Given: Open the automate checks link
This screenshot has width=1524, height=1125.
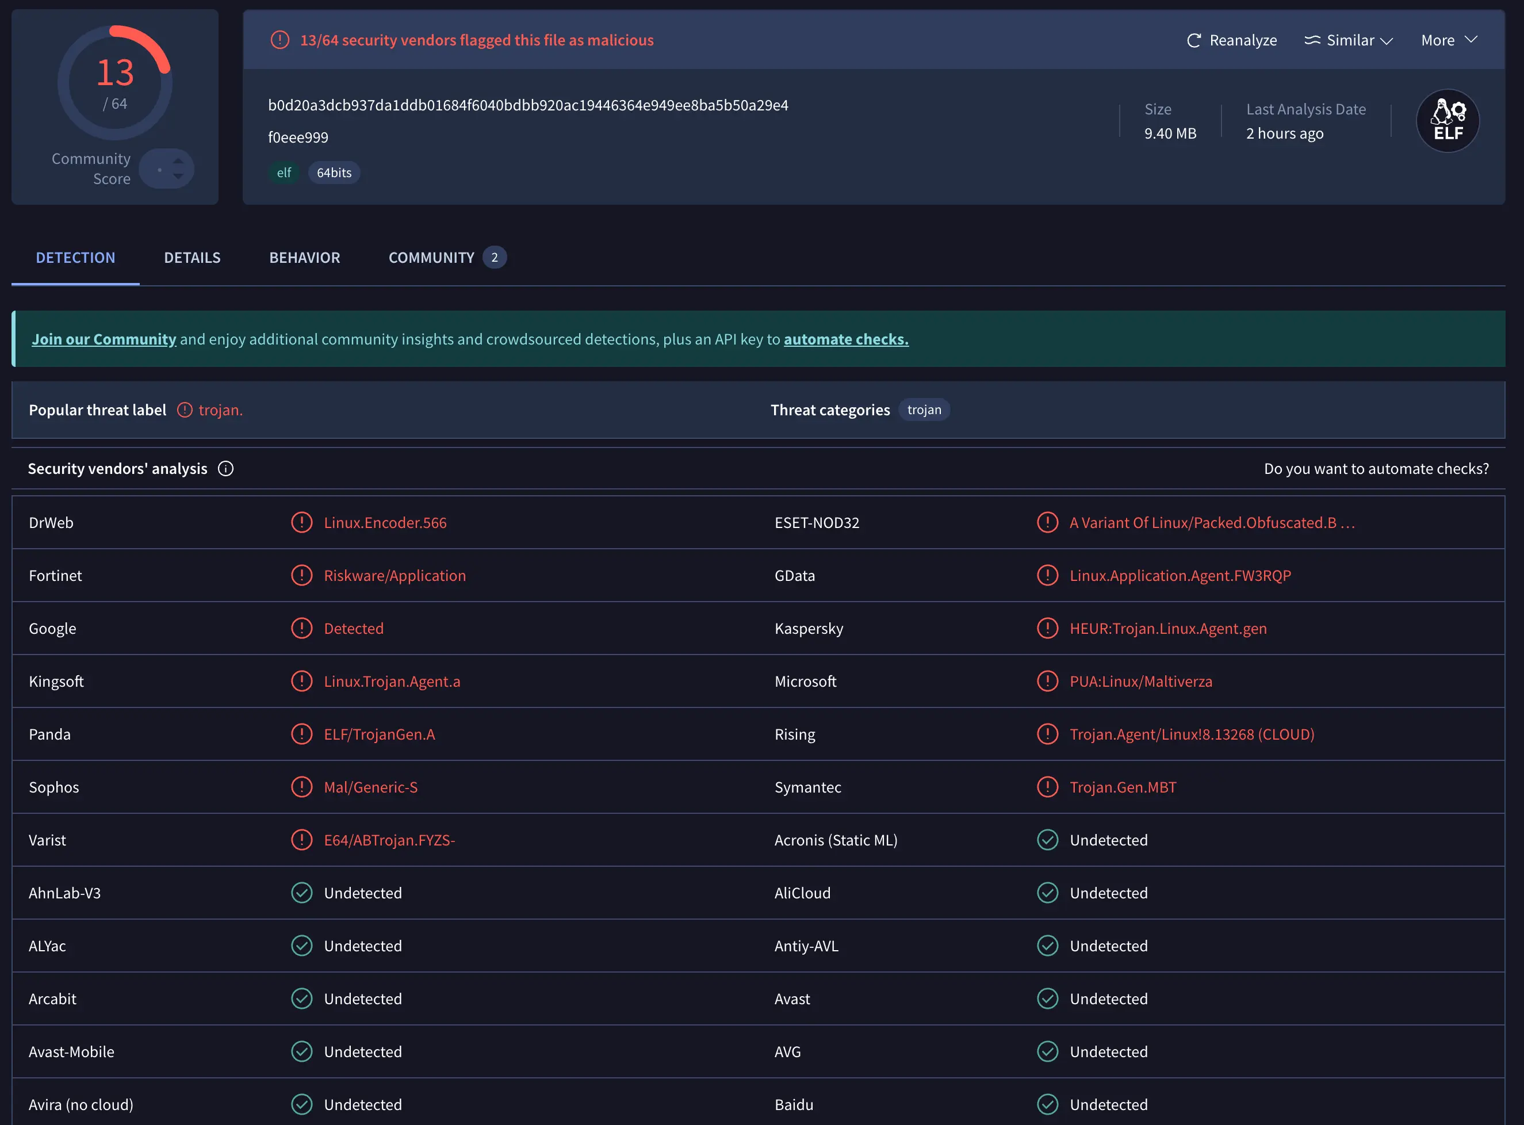Looking at the screenshot, I should coord(846,338).
